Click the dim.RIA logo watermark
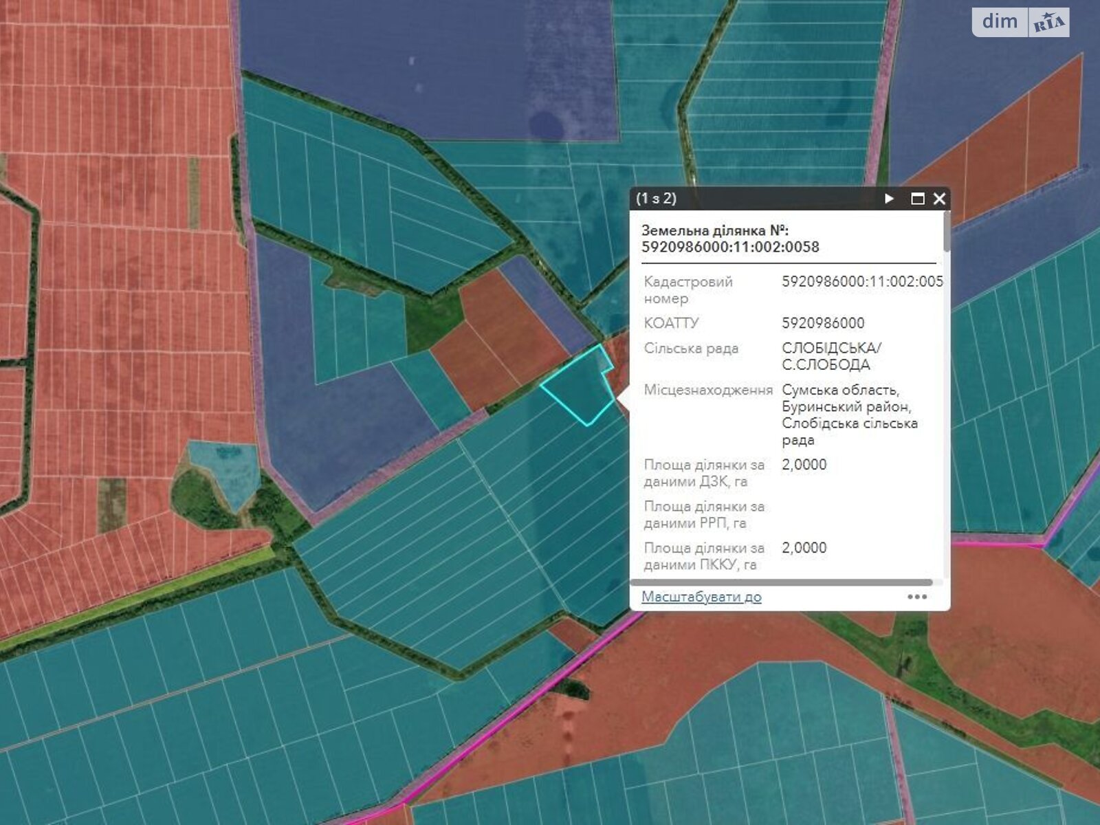Screen dimensions: 1100x825 click(x=1020, y=22)
